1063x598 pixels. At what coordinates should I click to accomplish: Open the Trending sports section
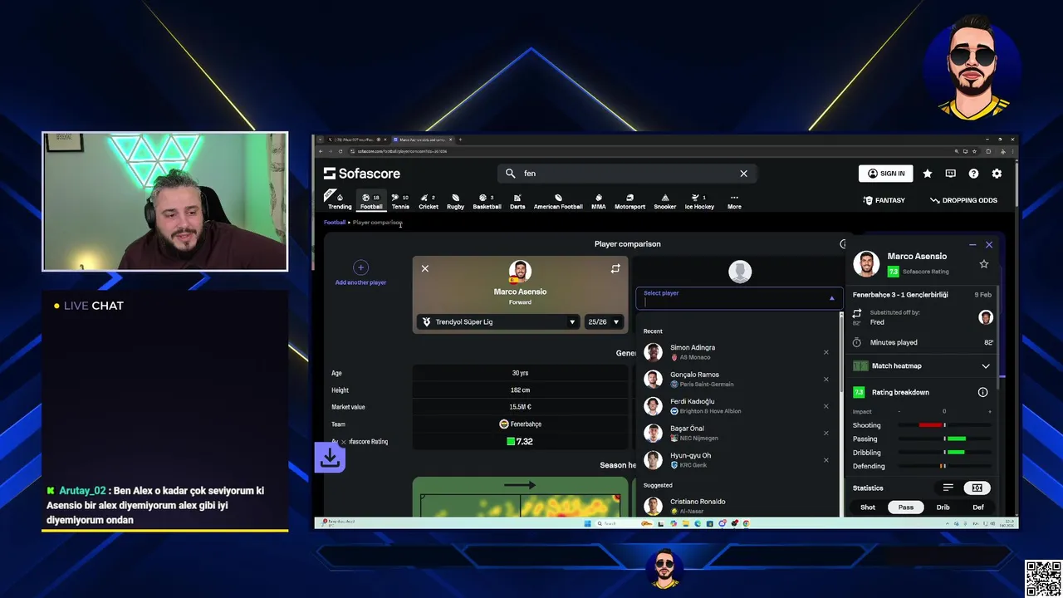point(340,201)
